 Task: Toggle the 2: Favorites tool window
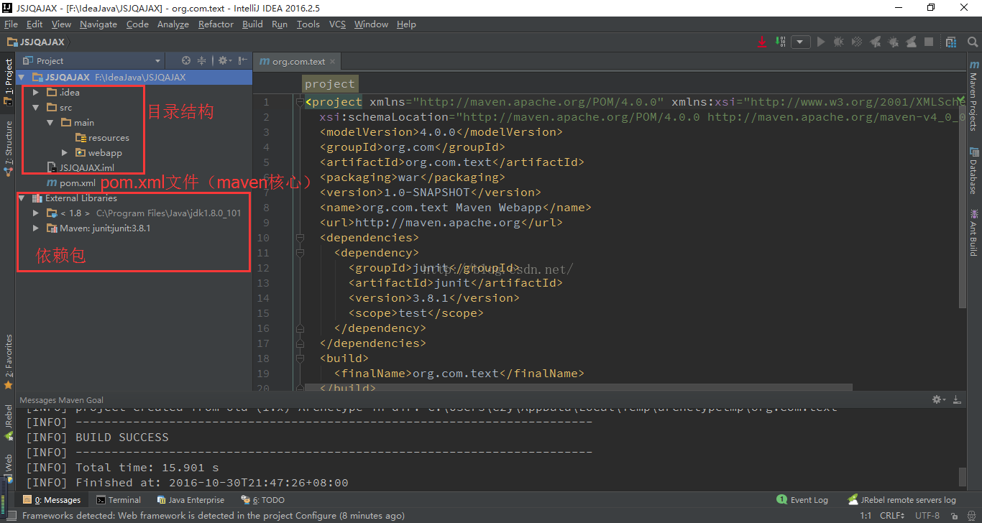point(9,361)
